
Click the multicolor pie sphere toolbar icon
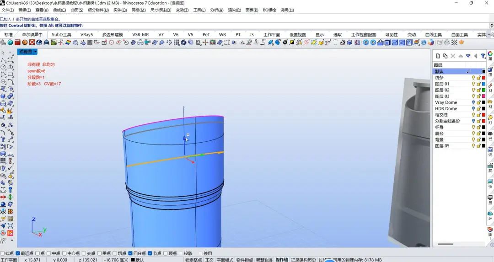pyautogui.click(x=431, y=42)
